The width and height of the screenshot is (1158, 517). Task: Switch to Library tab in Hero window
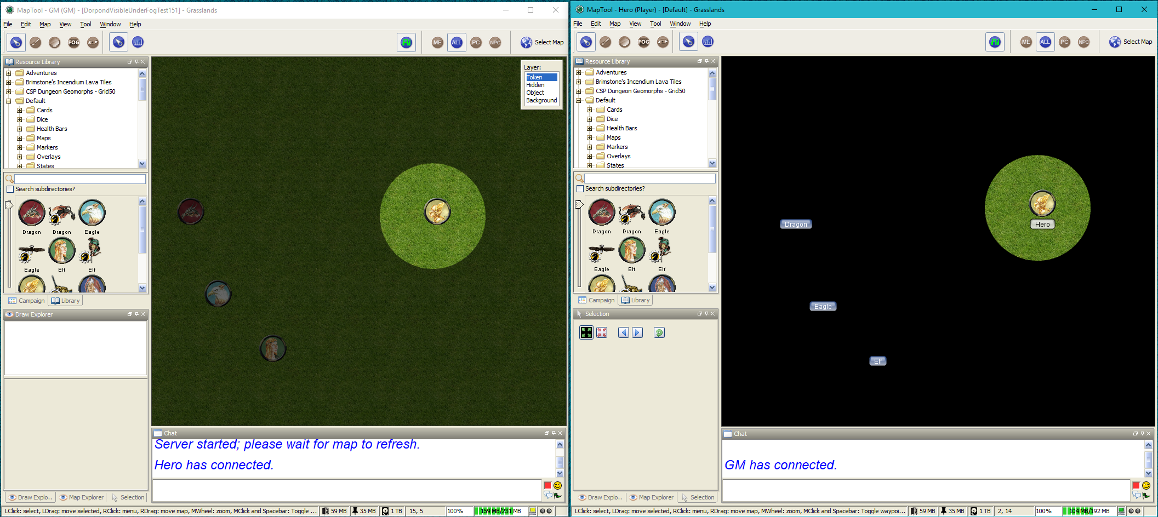[635, 300]
